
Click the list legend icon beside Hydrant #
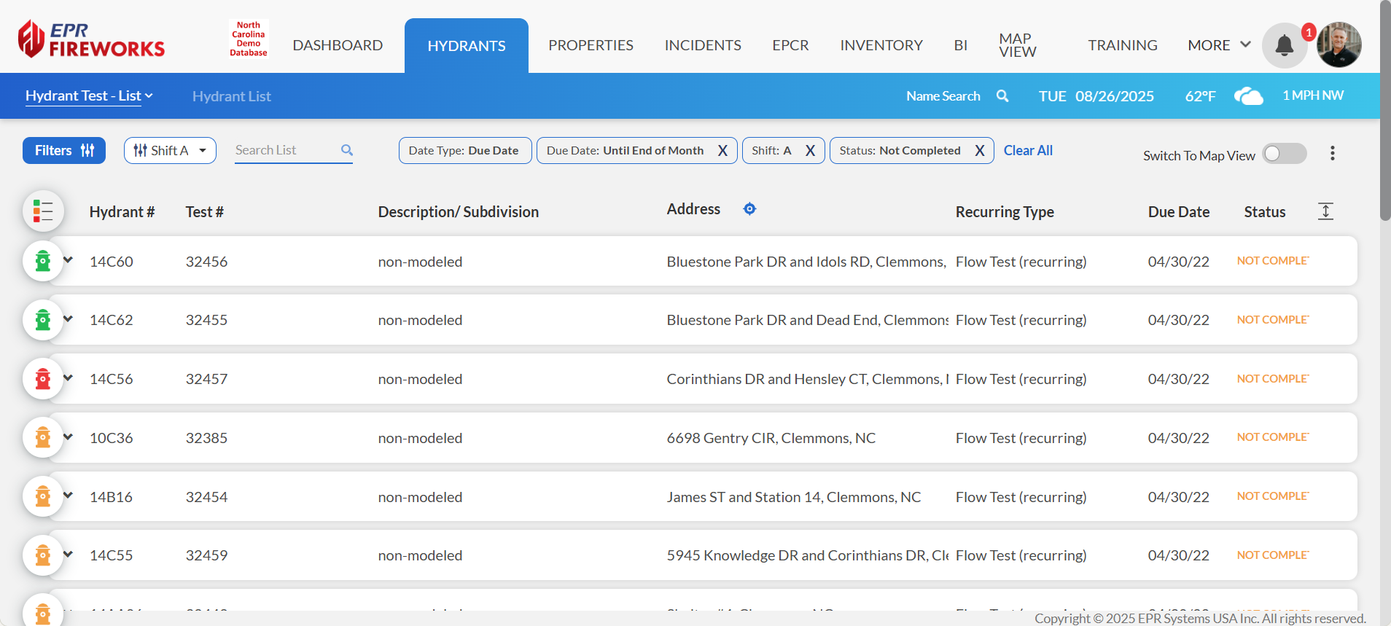coord(43,211)
